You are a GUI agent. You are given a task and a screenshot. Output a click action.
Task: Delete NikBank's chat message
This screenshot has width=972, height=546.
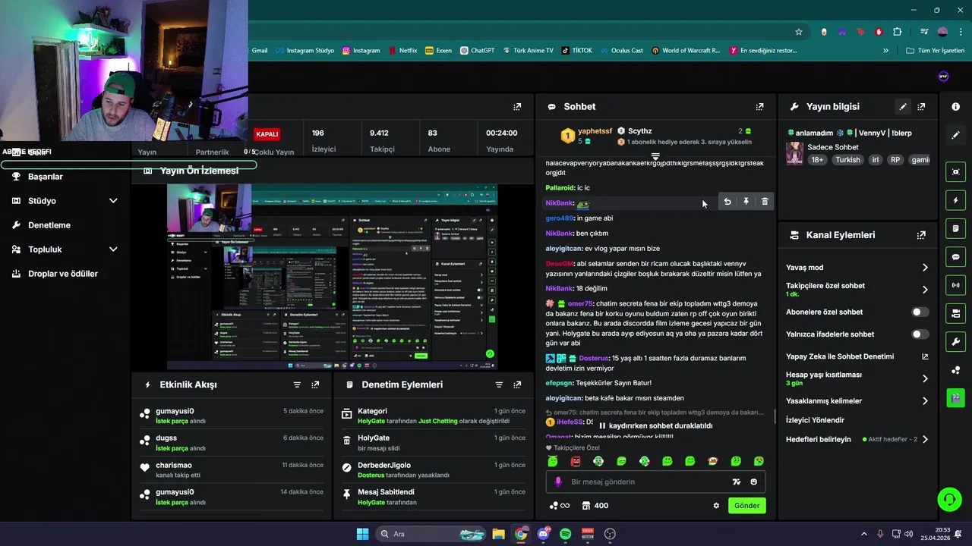point(765,202)
